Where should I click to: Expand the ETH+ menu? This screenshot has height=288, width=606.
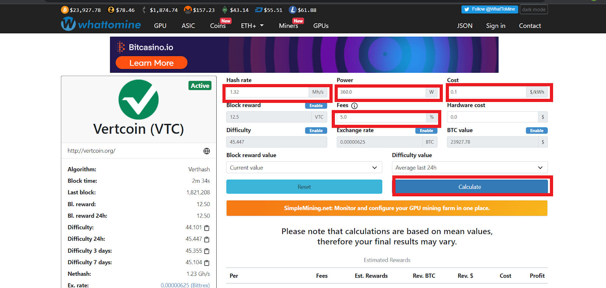tap(252, 26)
